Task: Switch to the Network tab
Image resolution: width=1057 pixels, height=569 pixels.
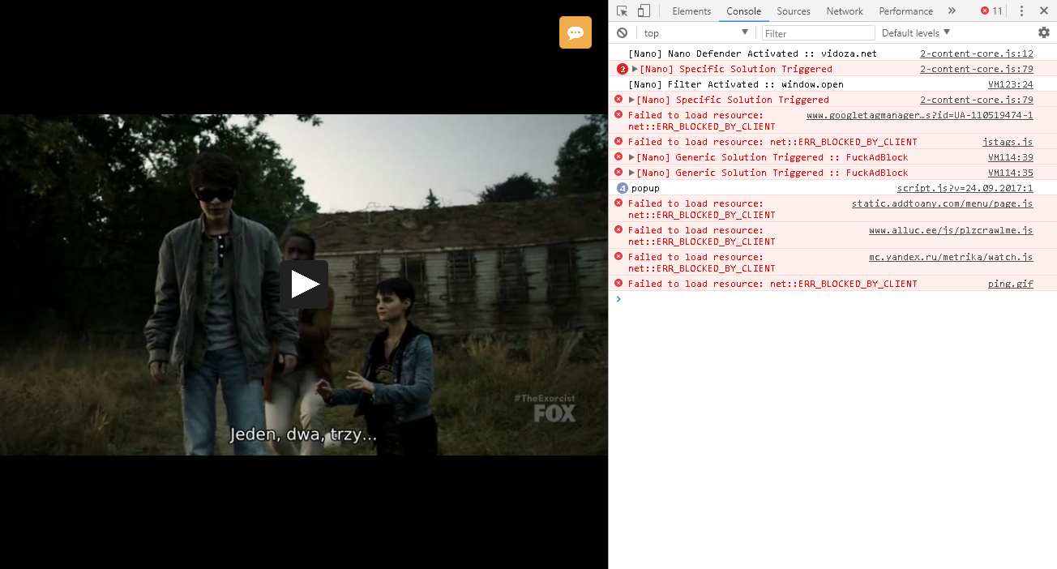Action: [x=845, y=11]
